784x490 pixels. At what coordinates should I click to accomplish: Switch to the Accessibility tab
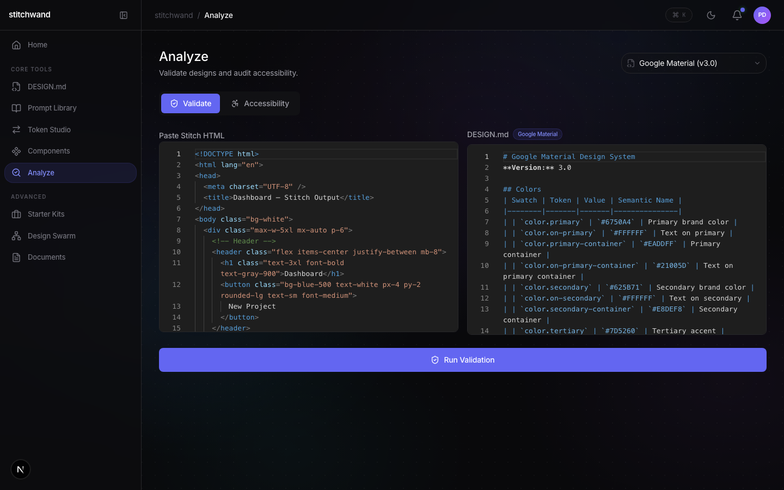pyautogui.click(x=260, y=103)
